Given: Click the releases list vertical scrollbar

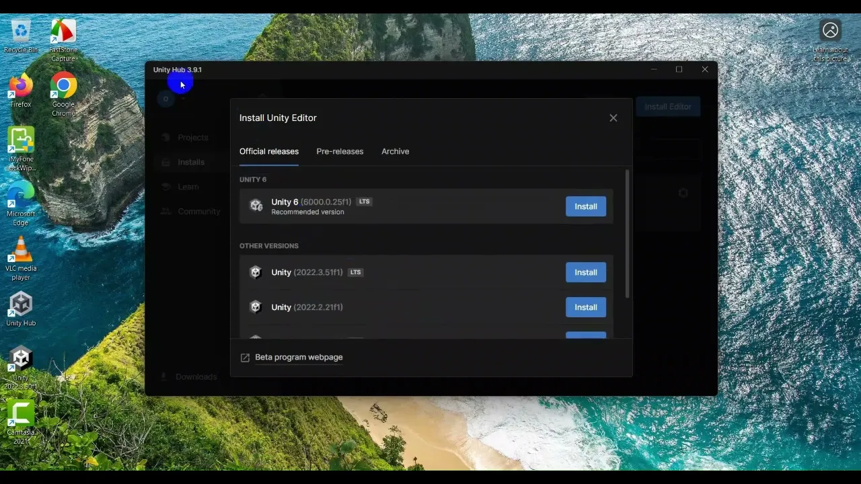Looking at the screenshot, I should pyautogui.click(x=628, y=234).
